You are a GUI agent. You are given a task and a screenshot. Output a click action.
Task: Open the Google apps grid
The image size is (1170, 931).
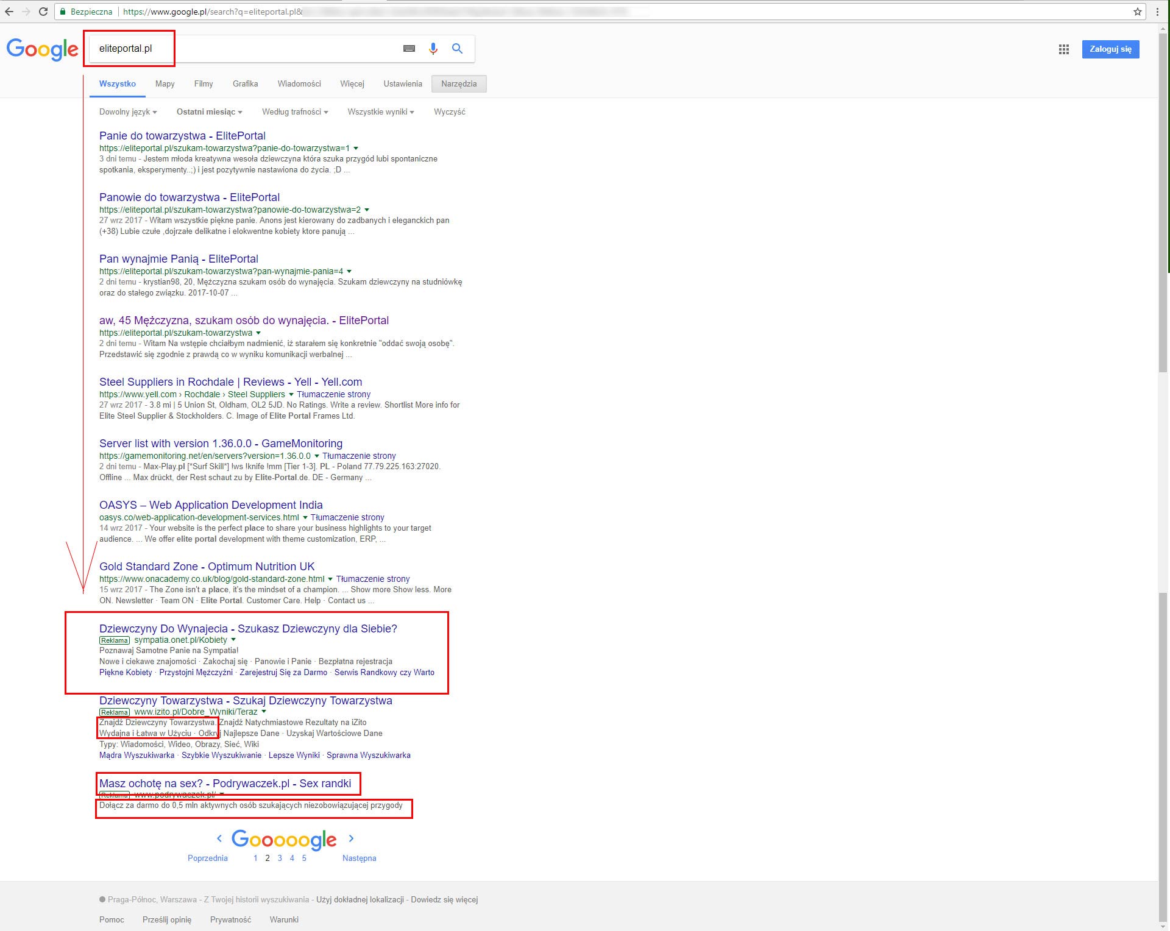(1064, 49)
